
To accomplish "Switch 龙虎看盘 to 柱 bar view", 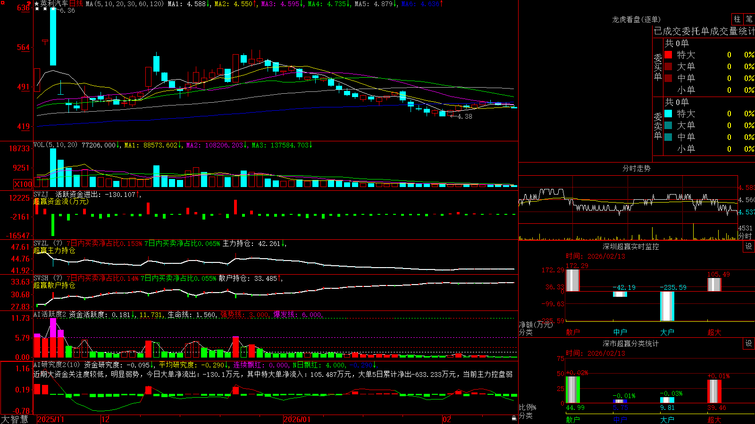I will tap(737, 19).
